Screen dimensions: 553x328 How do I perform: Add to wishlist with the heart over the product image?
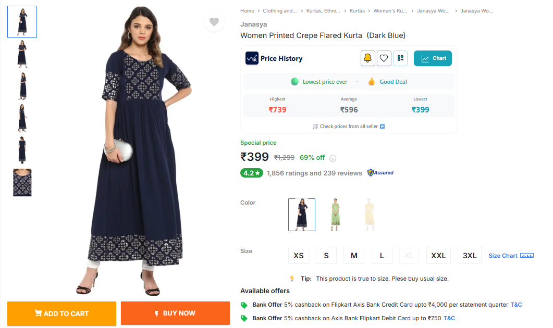pyautogui.click(x=214, y=22)
